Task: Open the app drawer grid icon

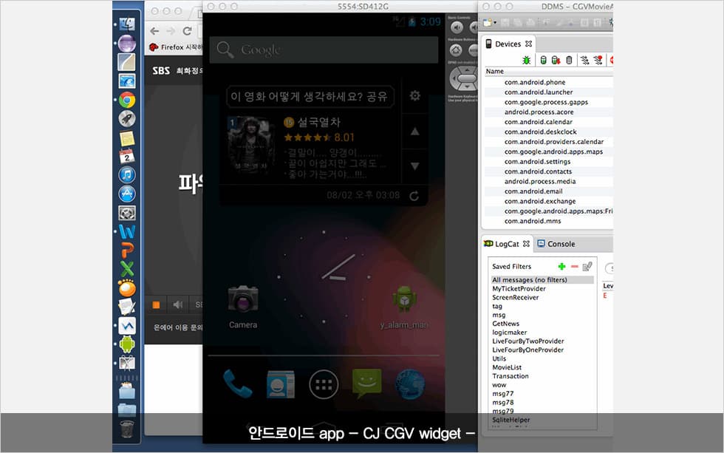Action: pos(324,384)
